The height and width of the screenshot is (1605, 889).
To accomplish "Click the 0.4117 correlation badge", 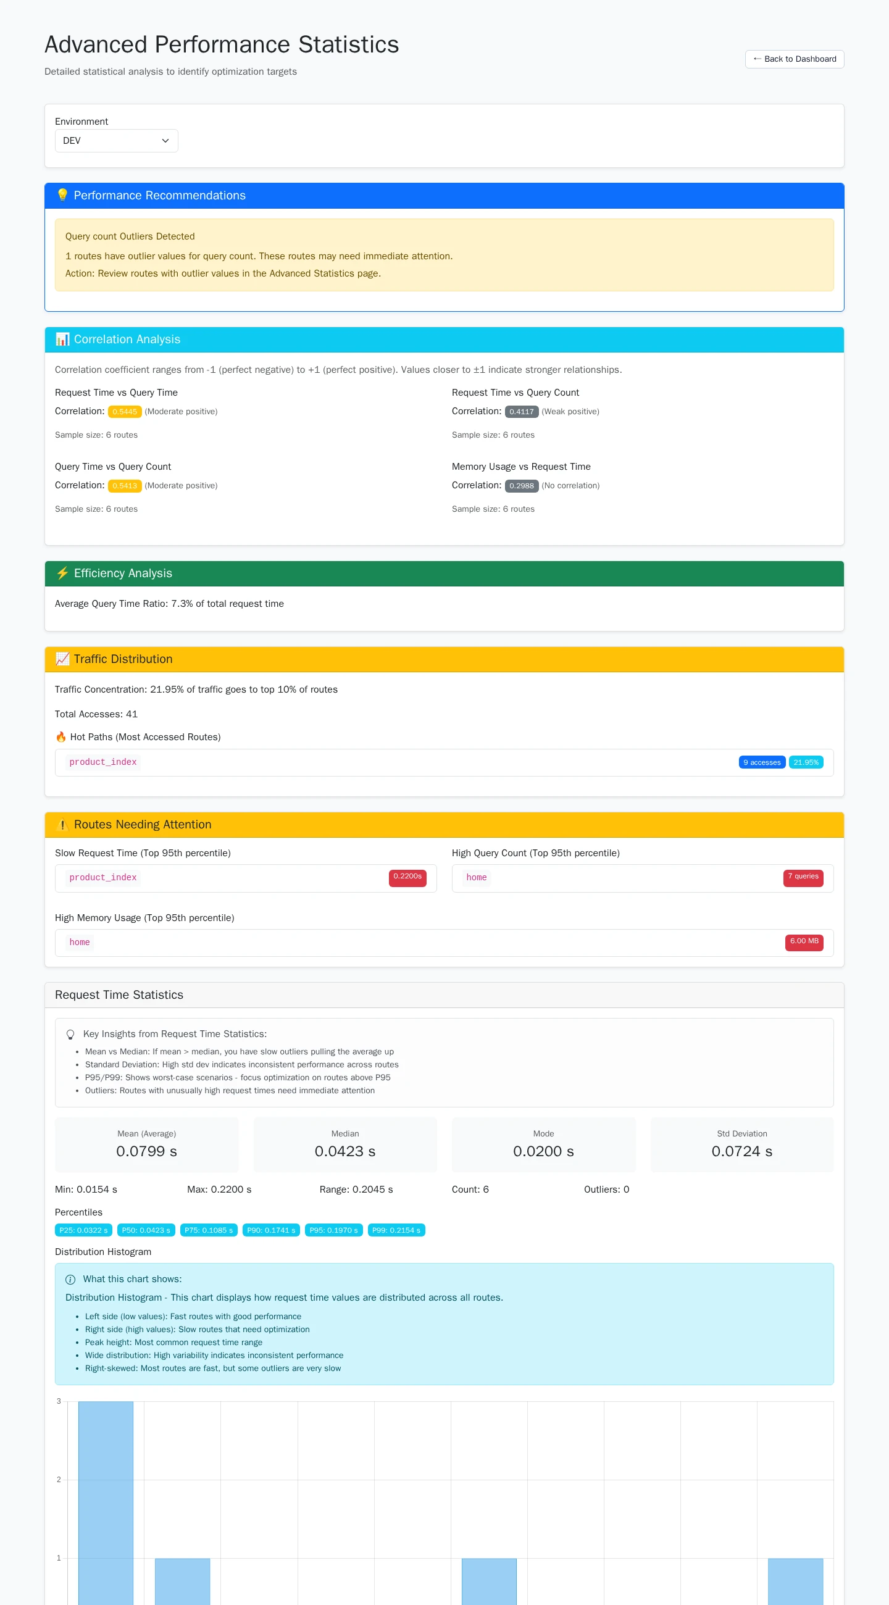I will [x=522, y=412].
